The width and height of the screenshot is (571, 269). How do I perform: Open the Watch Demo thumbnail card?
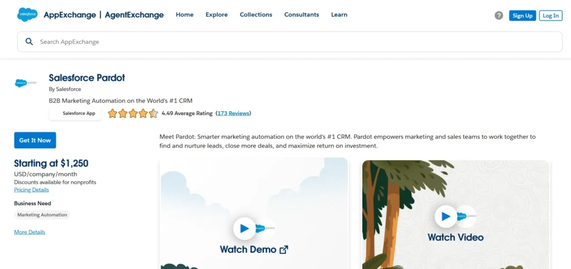pos(254,214)
